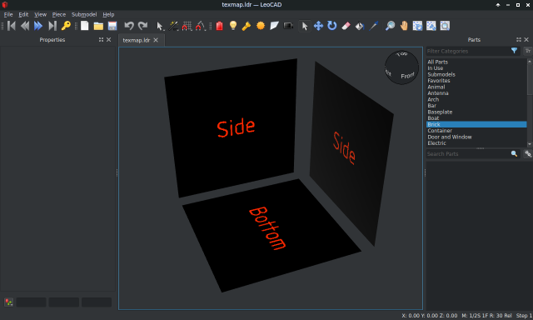The image size is (533, 320).
Task: Insert a new light bulb
Action: point(233,26)
